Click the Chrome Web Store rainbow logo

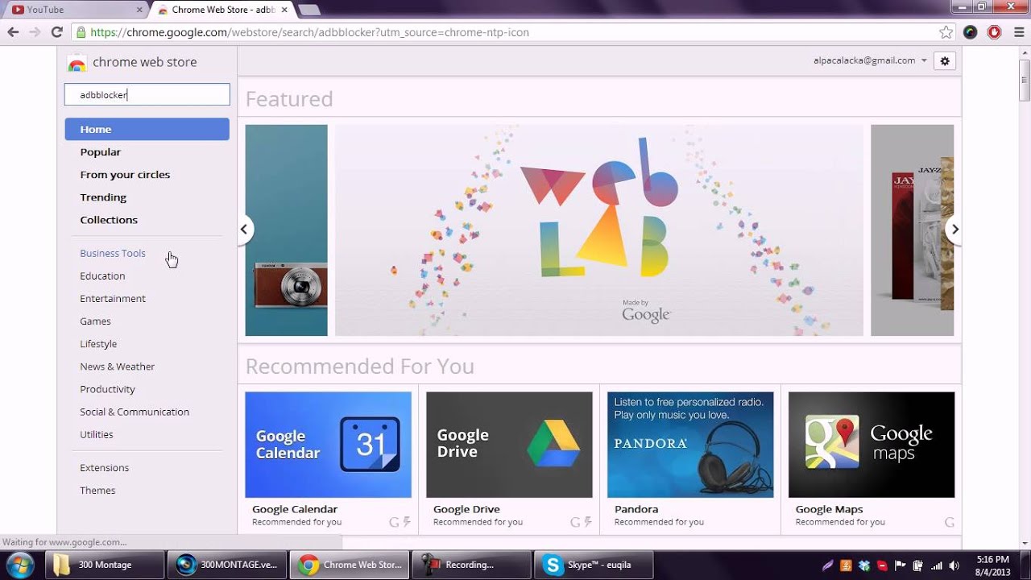click(x=77, y=63)
